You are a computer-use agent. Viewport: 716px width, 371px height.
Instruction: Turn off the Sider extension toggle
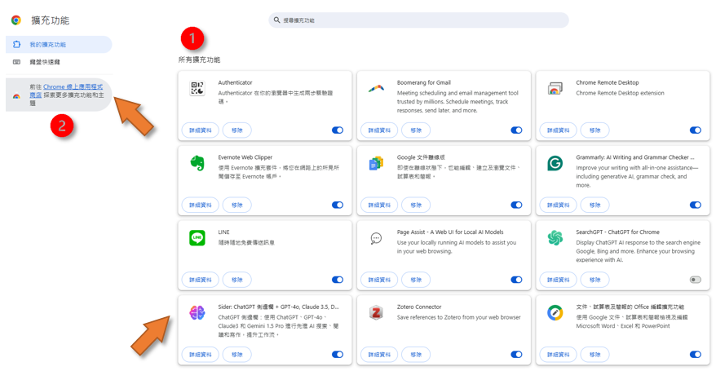pos(338,355)
